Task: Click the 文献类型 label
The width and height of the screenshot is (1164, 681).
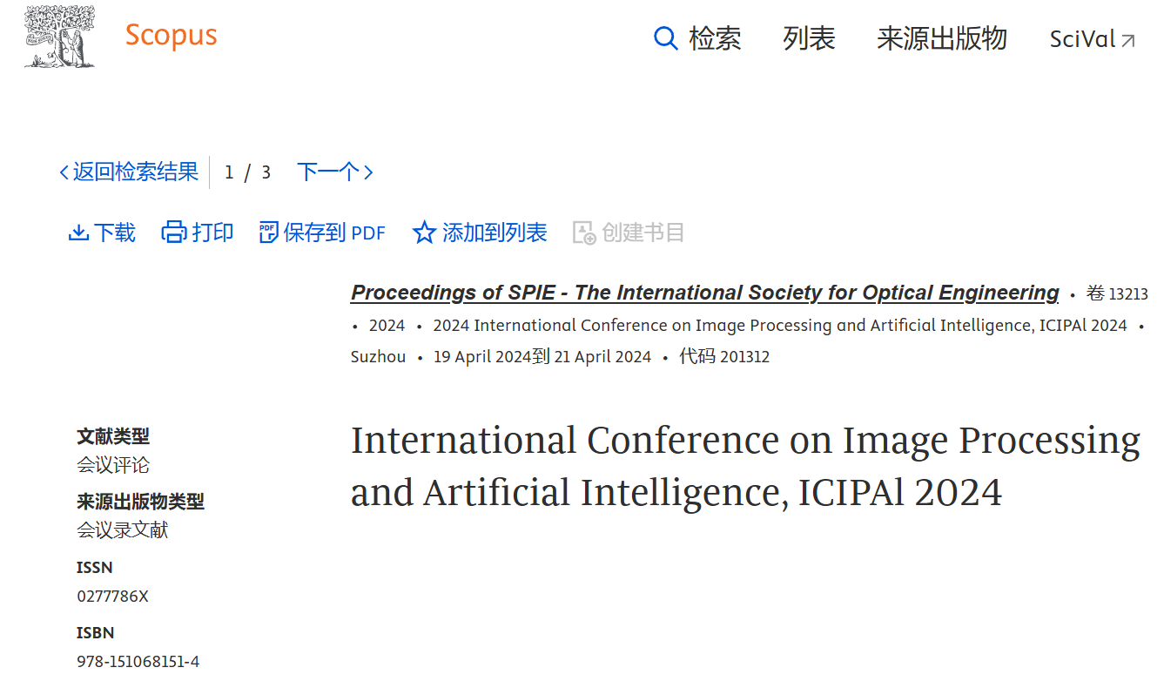Action: [113, 436]
